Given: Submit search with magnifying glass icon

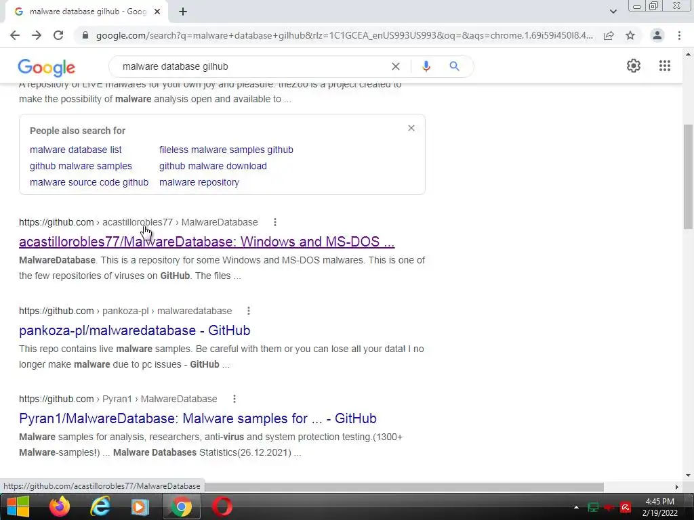Looking at the screenshot, I should (x=454, y=66).
